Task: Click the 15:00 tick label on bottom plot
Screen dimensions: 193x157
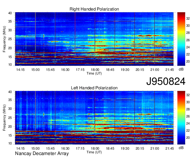Action: (x=35, y=148)
